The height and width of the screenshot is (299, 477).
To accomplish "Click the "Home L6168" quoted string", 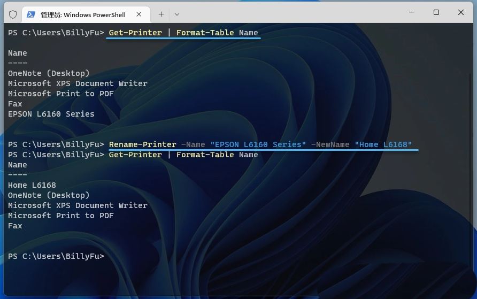I will point(383,144).
